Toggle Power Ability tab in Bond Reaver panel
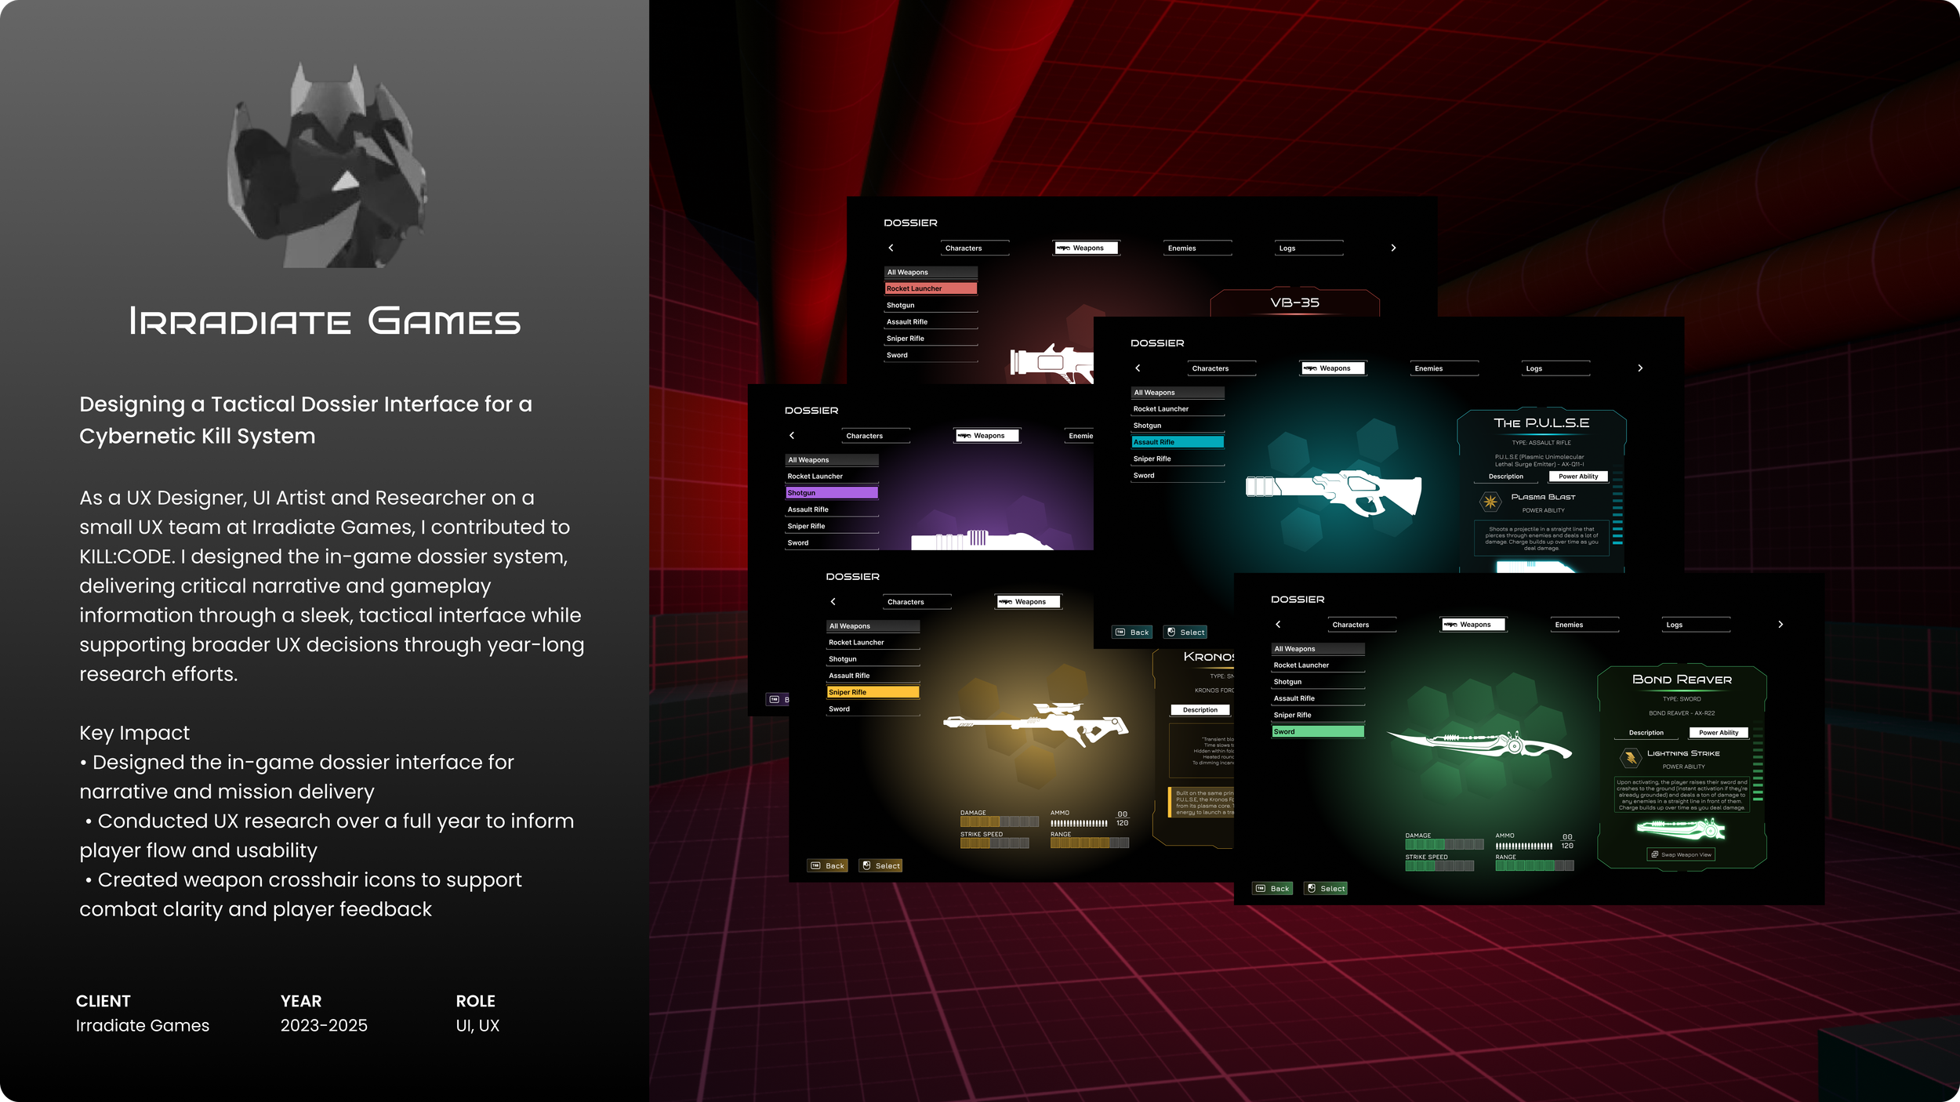 (1719, 733)
